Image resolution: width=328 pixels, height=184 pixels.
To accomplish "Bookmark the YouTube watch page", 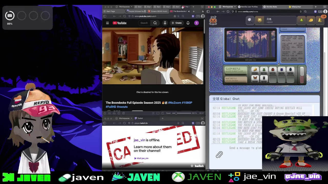I will [178, 16].
